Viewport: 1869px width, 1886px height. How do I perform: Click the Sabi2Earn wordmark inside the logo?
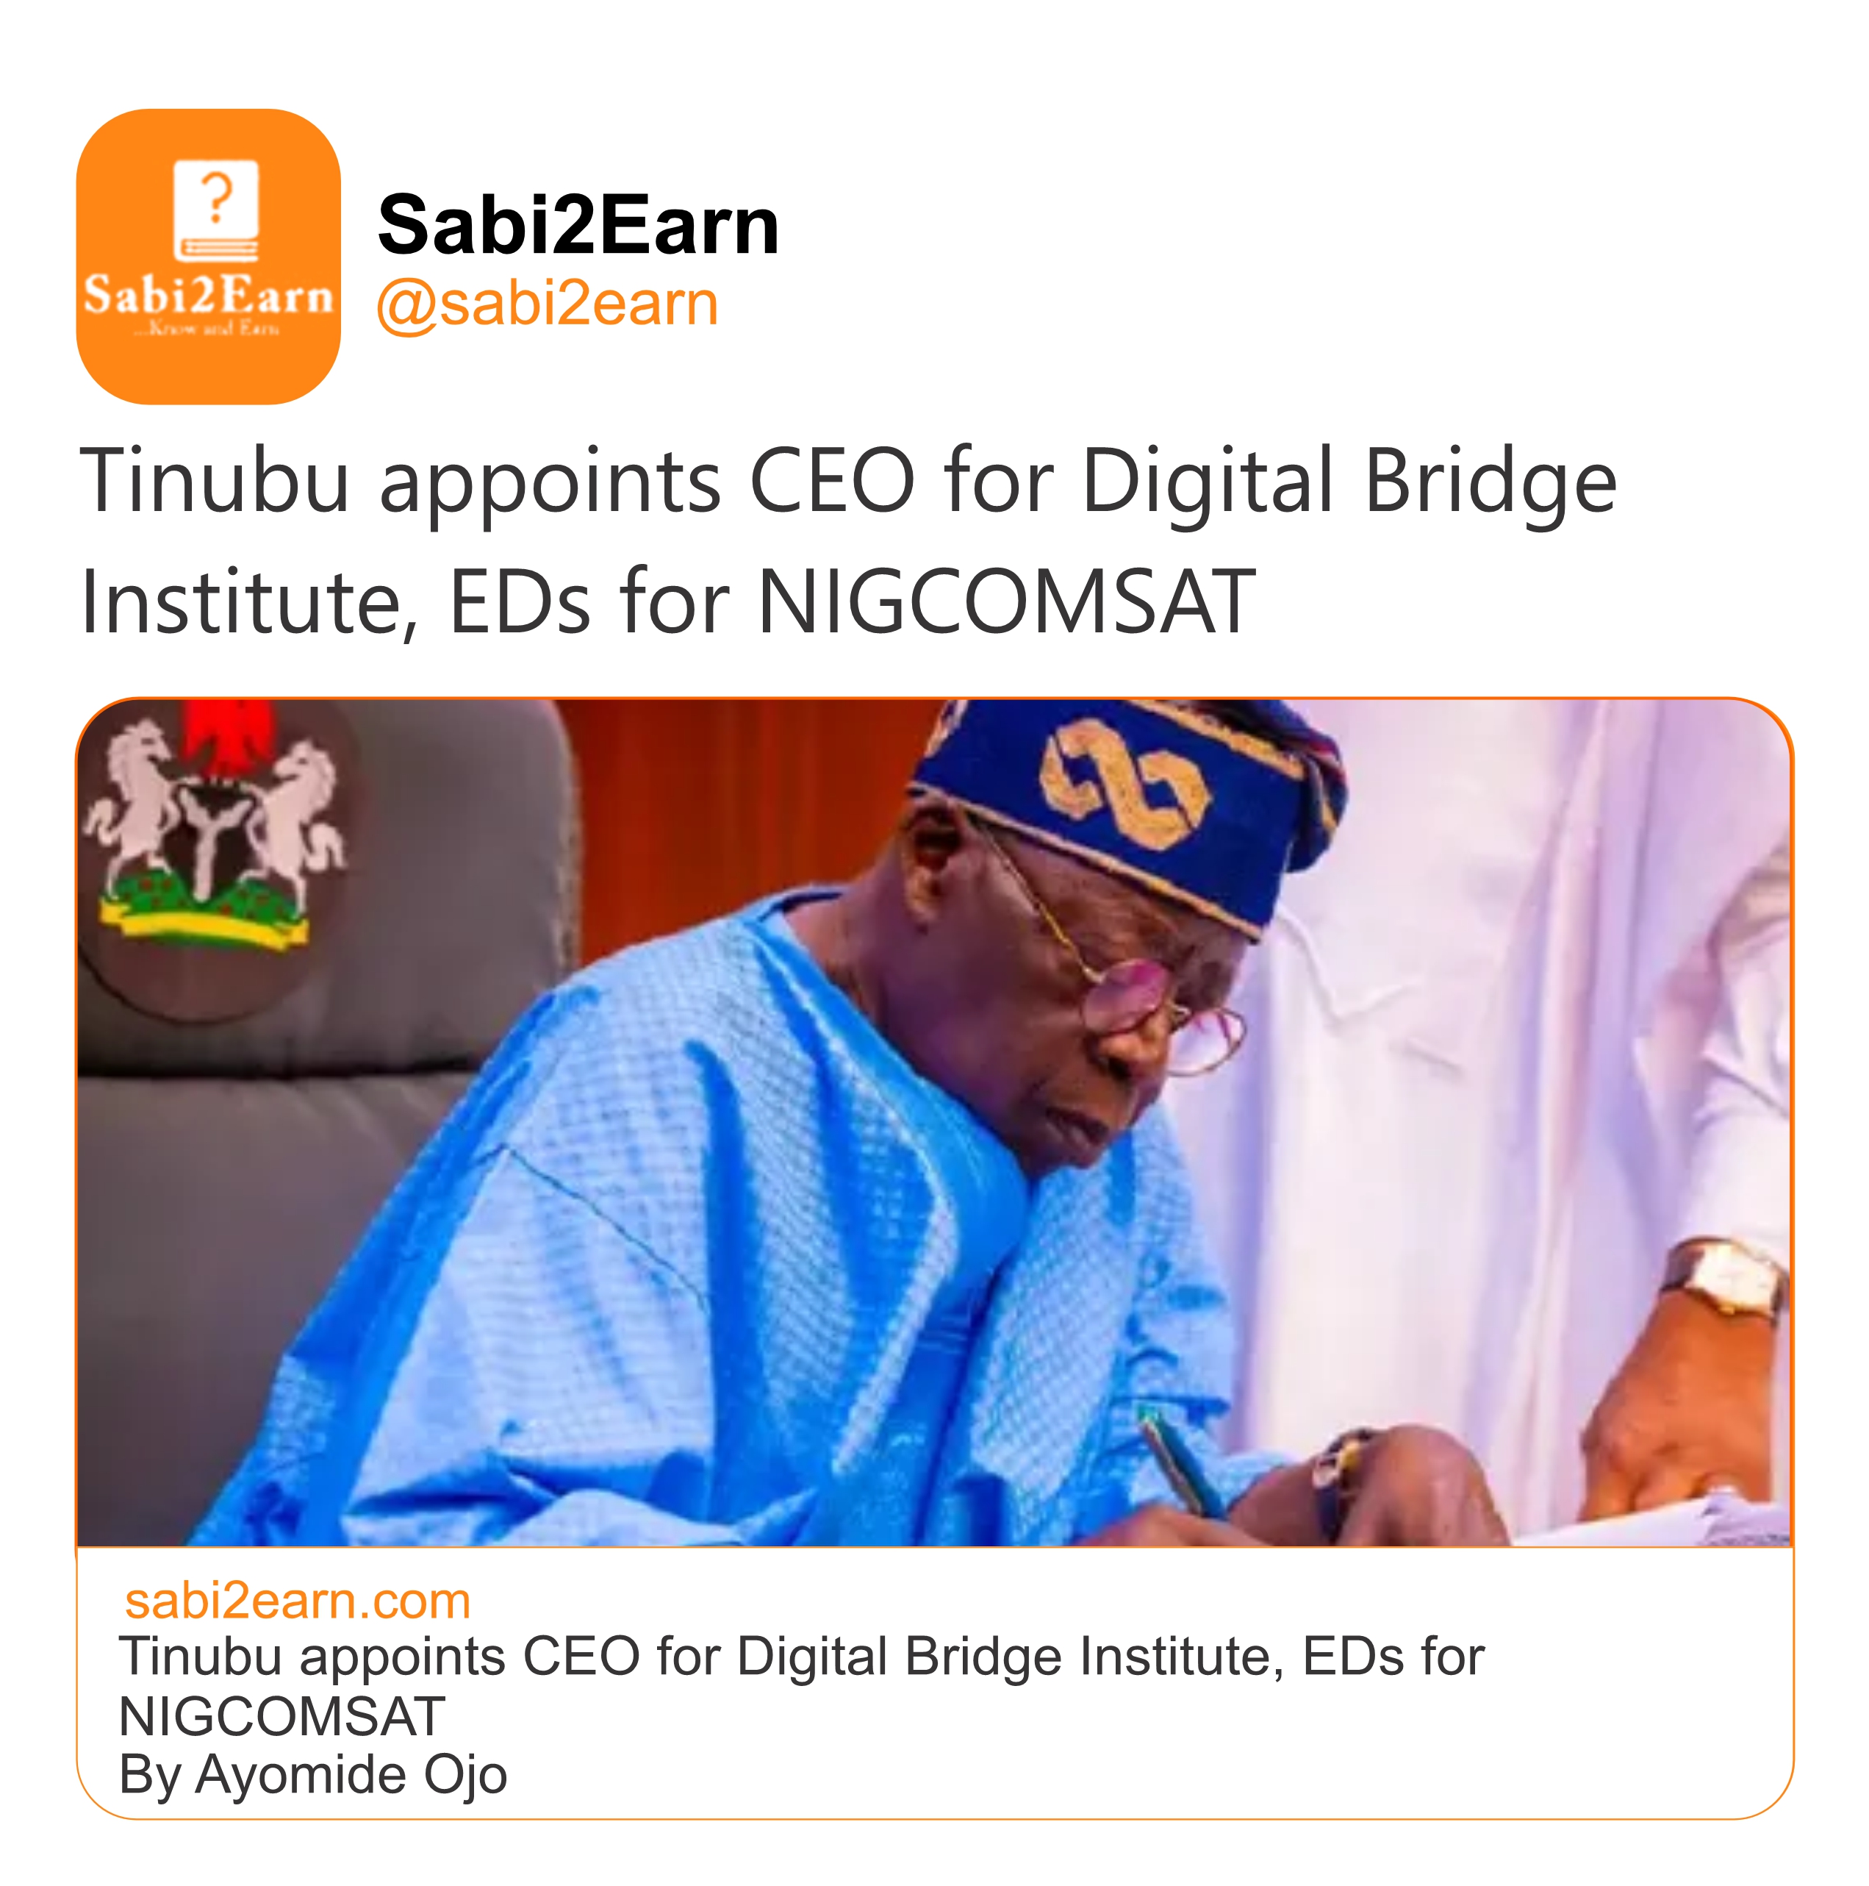tap(208, 295)
